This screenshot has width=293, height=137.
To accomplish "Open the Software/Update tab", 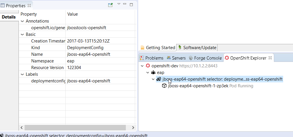I will coord(197,48).
